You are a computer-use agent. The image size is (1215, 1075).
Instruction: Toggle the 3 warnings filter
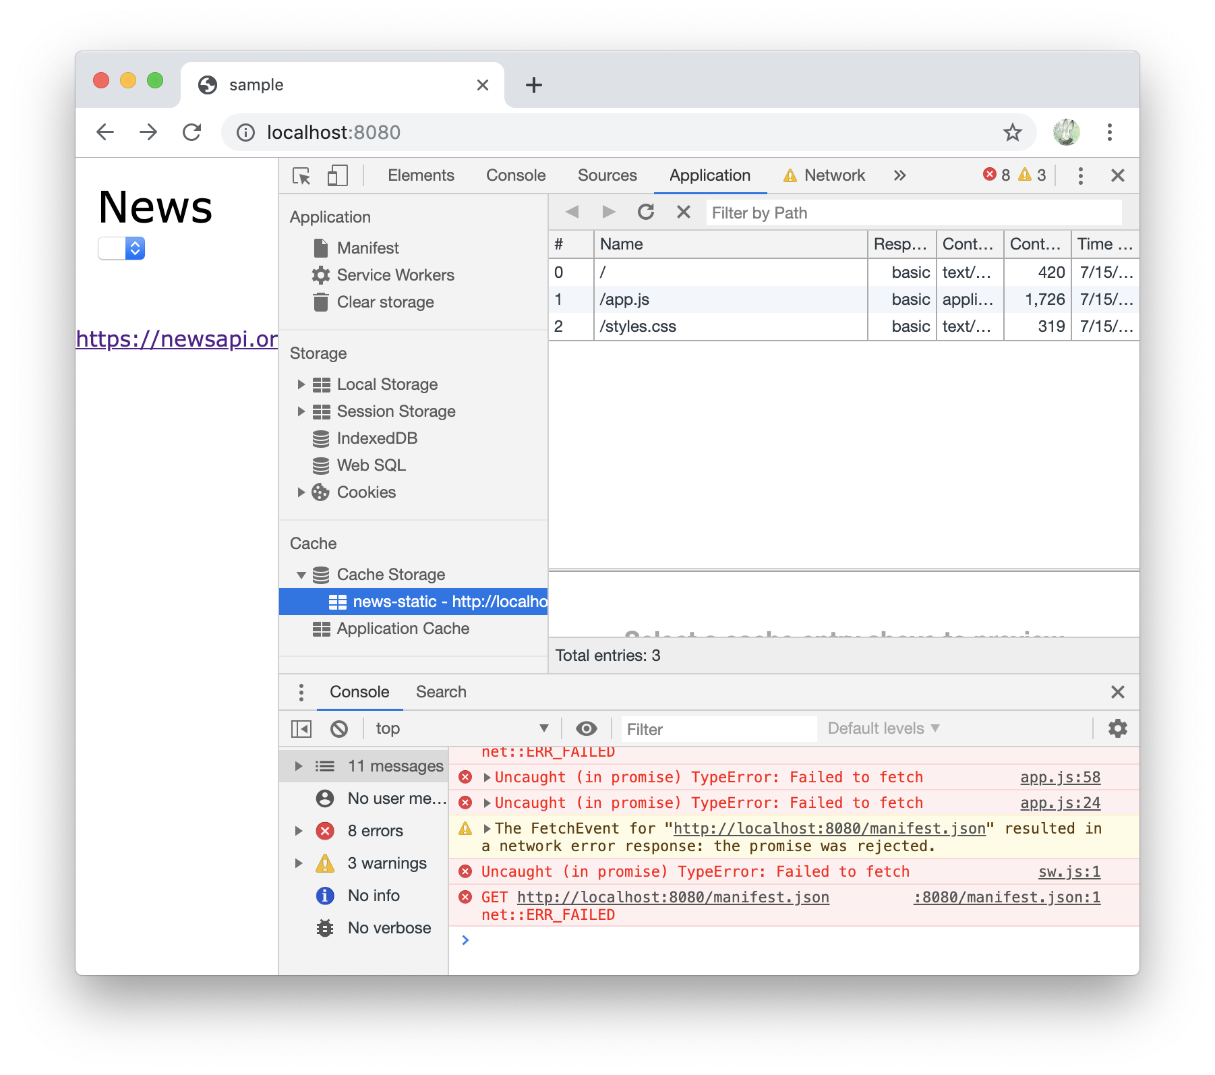pyautogui.click(x=386, y=863)
